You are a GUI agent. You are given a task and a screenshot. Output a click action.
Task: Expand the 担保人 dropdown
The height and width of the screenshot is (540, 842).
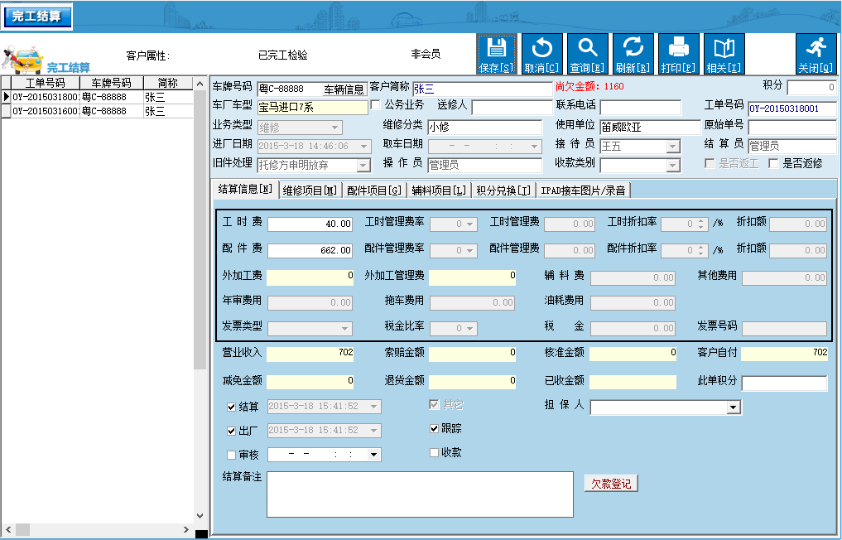[x=733, y=407]
